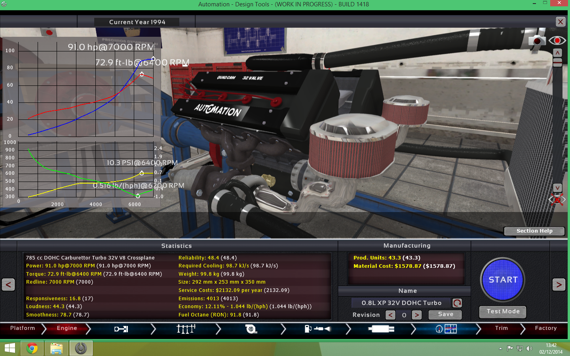Toggle the crossed-out eye hide icon
This screenshot has width=570, height=356.
click(557, 200)
